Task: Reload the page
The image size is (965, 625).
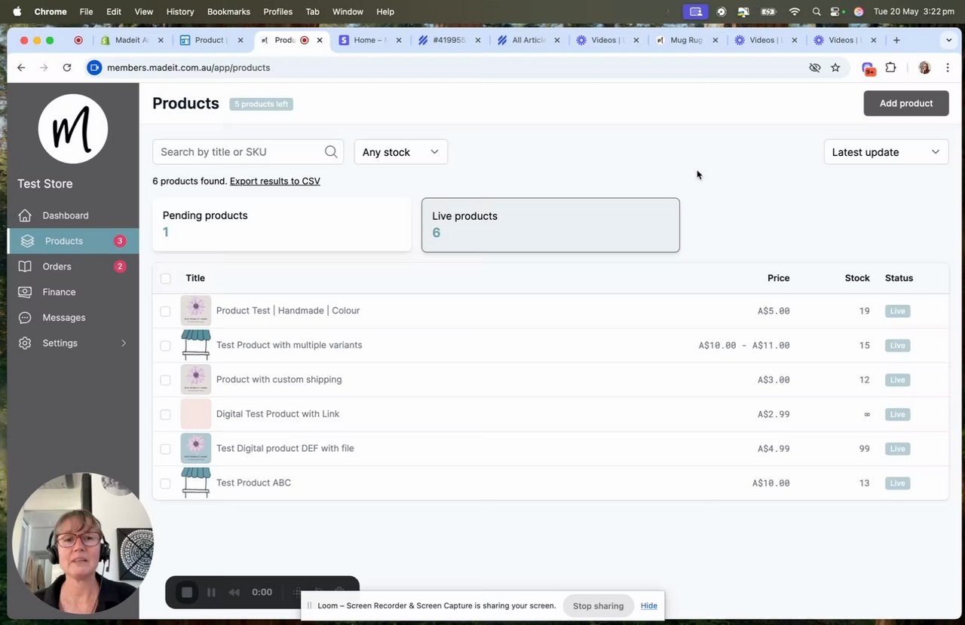Action: click(x=67, y=68)
